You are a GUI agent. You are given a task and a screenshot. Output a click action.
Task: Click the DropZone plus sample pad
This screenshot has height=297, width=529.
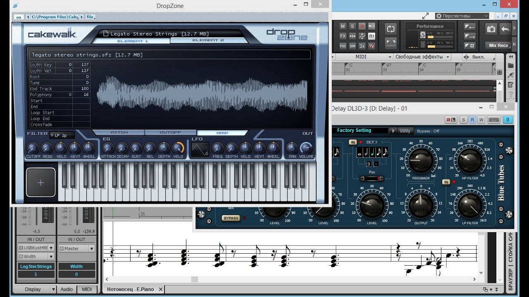coord(41,183)
